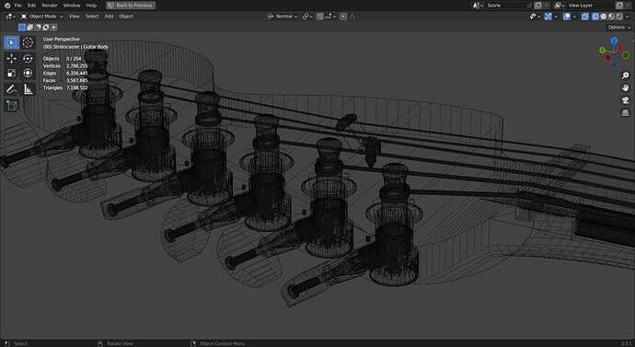Screen dimensions: 635x347
Task: Open the Object Mode dropdown
Action: (x=41, y=17)
